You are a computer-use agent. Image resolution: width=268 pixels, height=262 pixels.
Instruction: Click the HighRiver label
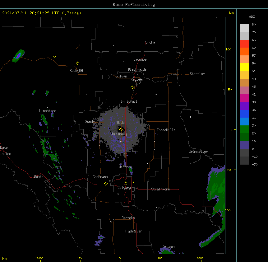click(134, 231)
